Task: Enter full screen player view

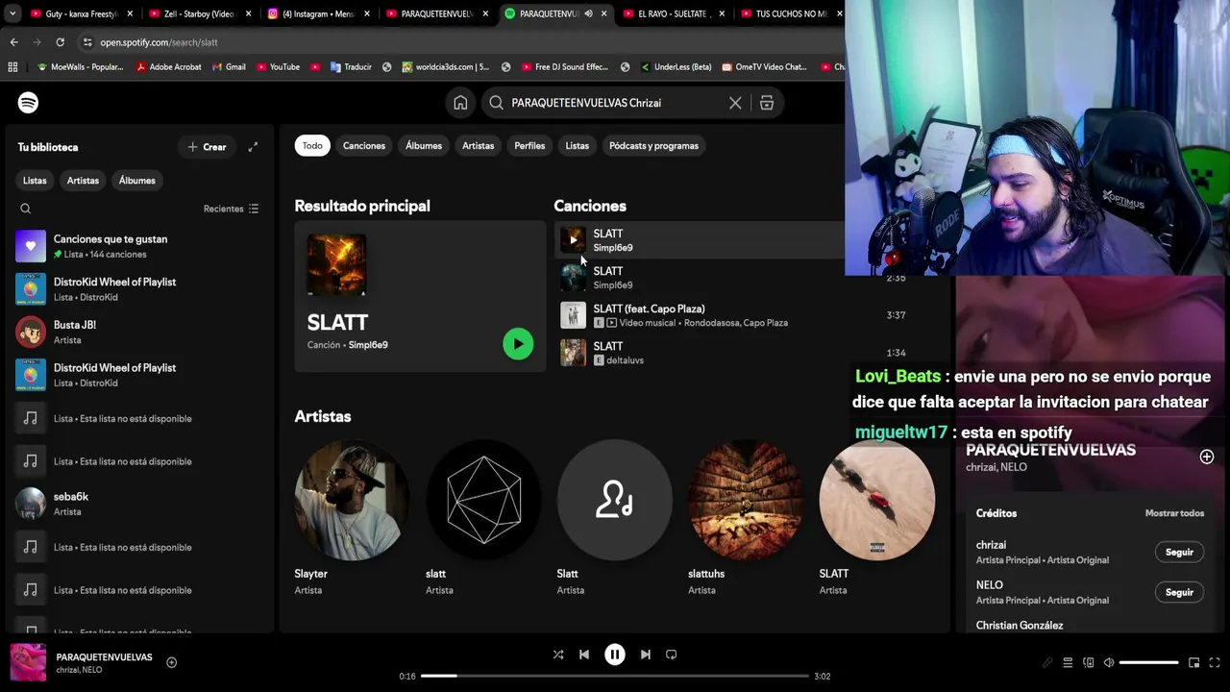Action: tap(1215, 662)
